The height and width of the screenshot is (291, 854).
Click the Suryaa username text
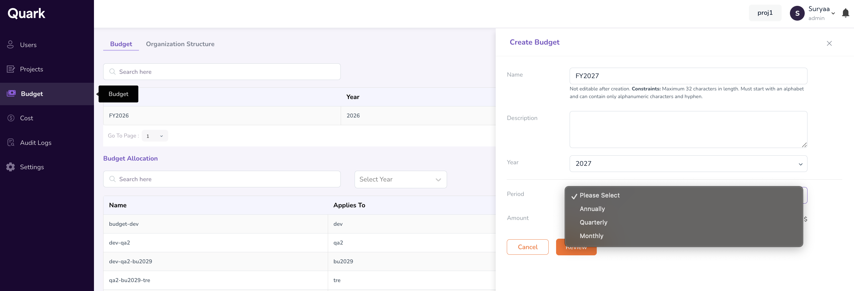pos(819,9)
